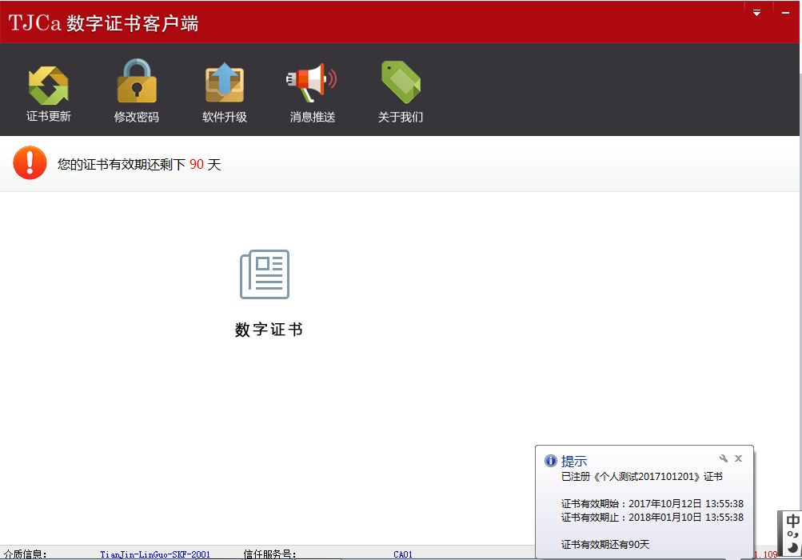The height and width of the screenshot is (560, 802).
Task: Open 消息推送 megaphone notifications
Action: (312, 83)
